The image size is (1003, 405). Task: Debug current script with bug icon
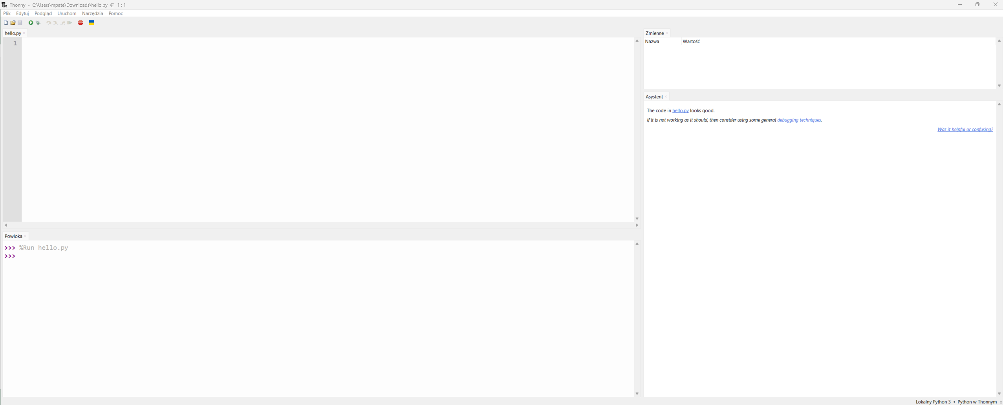coord(38,23)
